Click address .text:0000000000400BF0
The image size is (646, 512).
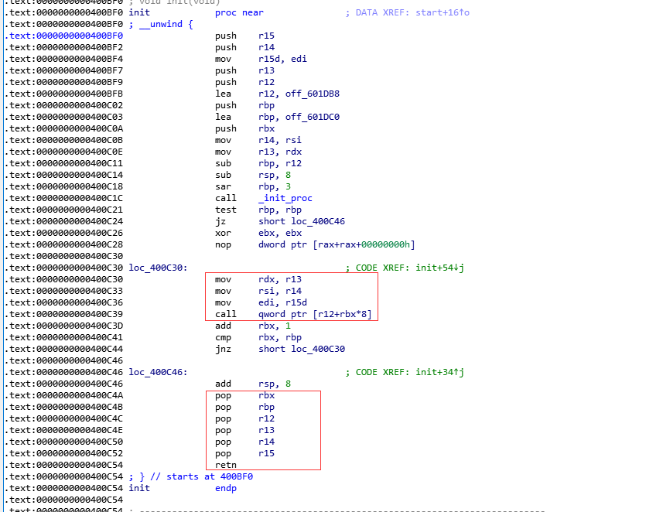(66, 35)
